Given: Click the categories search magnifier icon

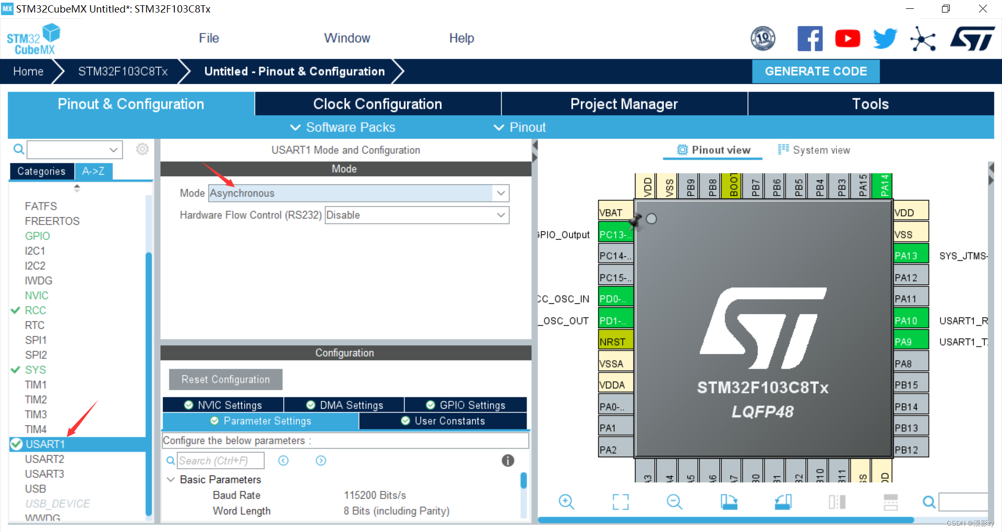Looking at the screenshot, I should pyautogui.click(x=19, y=150).
